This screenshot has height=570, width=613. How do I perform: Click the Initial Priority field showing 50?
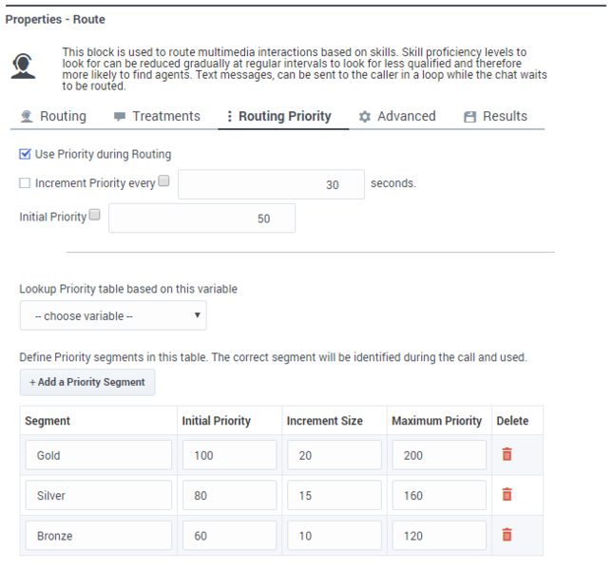(x=201, y=218)
